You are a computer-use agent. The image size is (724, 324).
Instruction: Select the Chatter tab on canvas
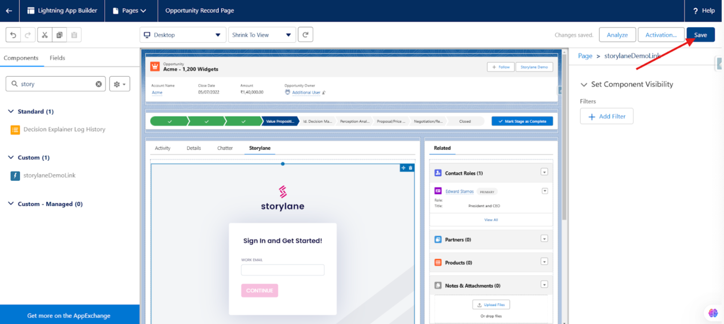click(225, 148)
